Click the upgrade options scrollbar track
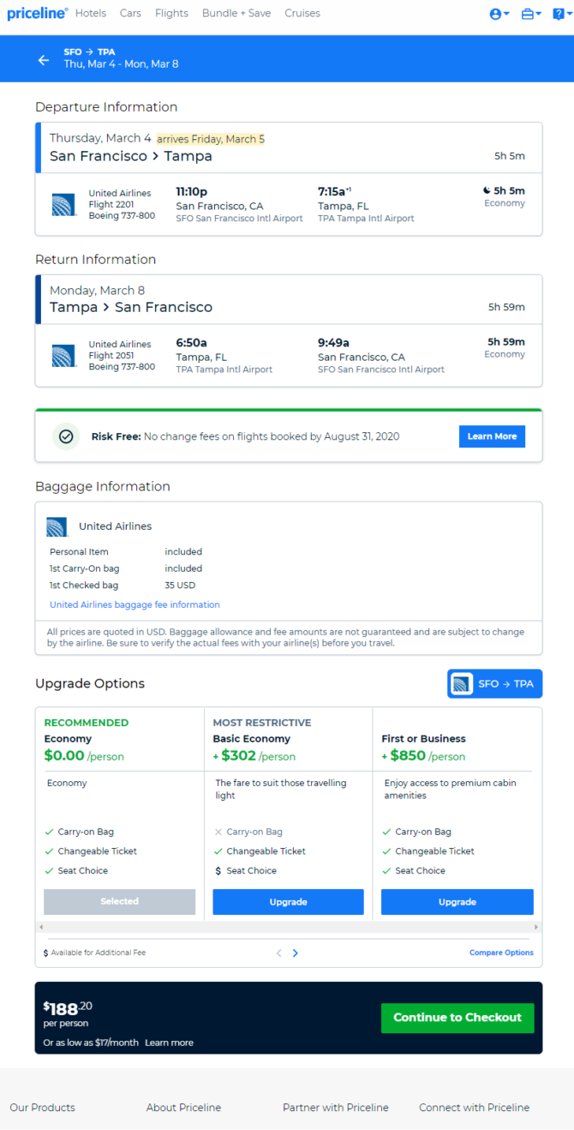The width and height of the screenshot is (574, 1130). click(289, 927)
